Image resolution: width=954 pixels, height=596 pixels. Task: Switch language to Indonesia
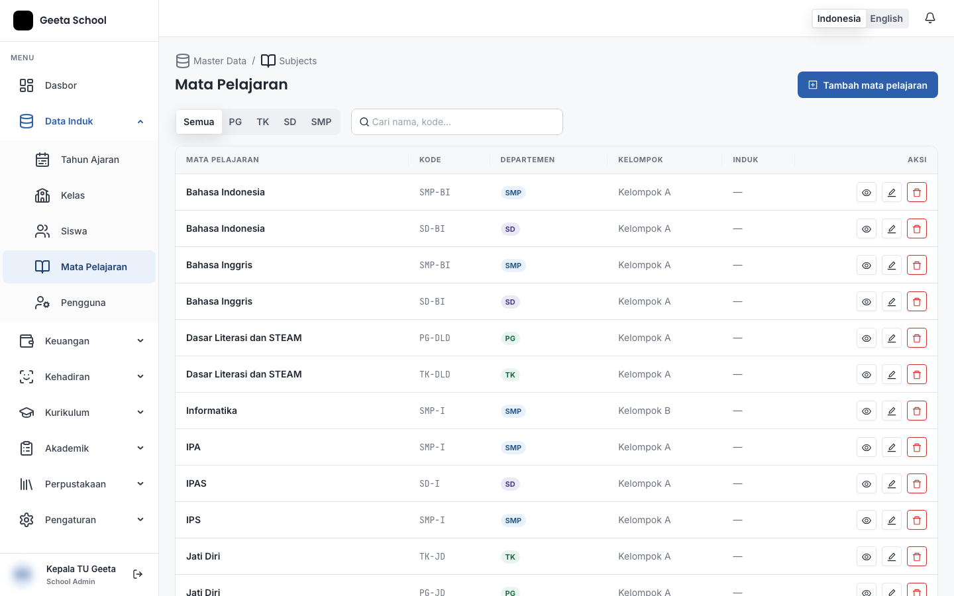point(839,19)
